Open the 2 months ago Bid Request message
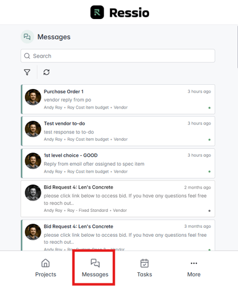 (118, 199)
